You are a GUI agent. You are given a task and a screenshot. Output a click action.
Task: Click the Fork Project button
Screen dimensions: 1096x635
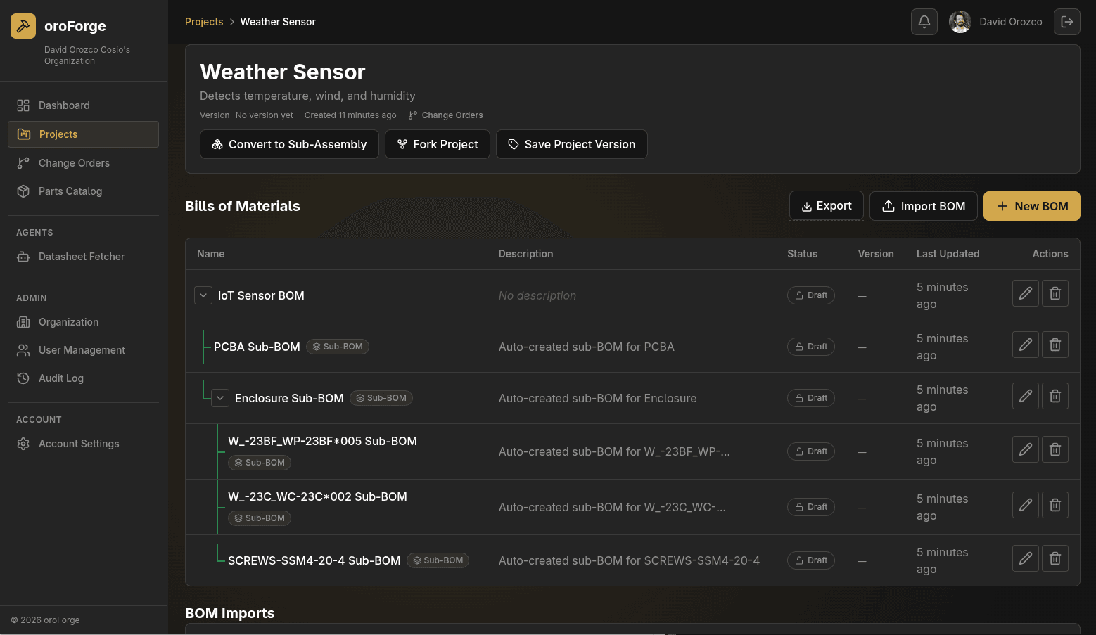[438, 144]
